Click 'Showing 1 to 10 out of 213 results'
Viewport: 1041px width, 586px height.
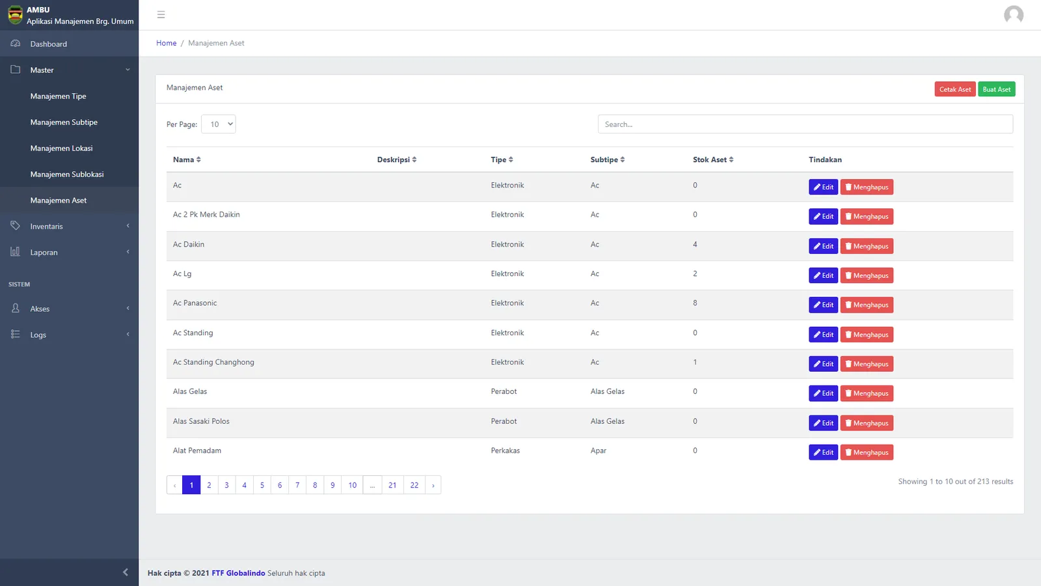tap(956, 482)
